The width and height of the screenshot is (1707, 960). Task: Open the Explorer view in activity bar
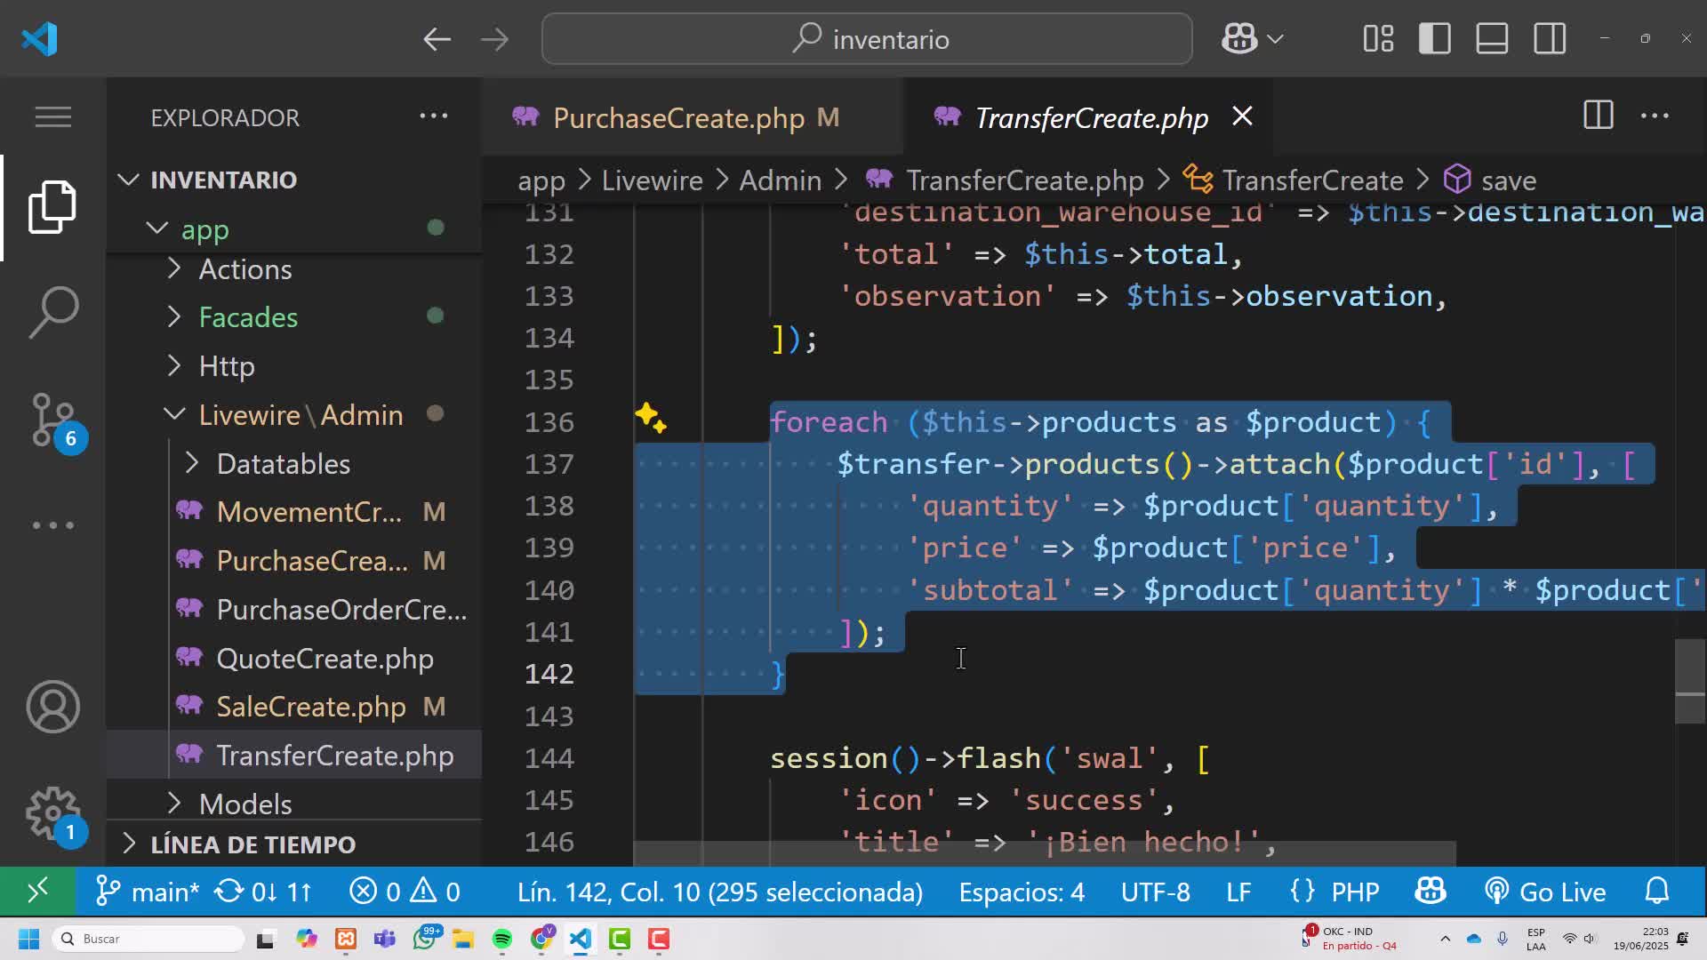pos(52,207)
